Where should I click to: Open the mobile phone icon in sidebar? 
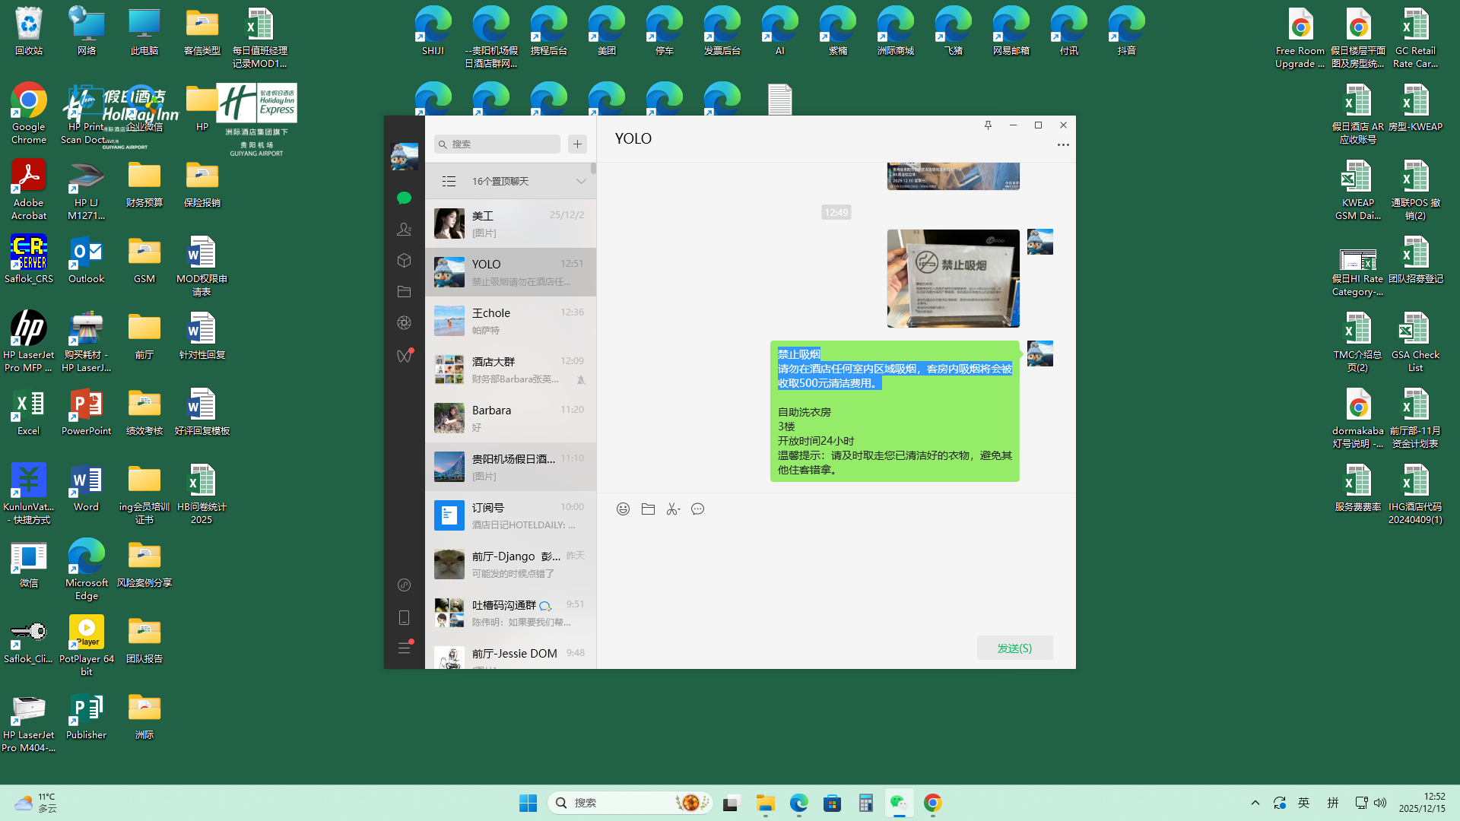pos(404,617)
